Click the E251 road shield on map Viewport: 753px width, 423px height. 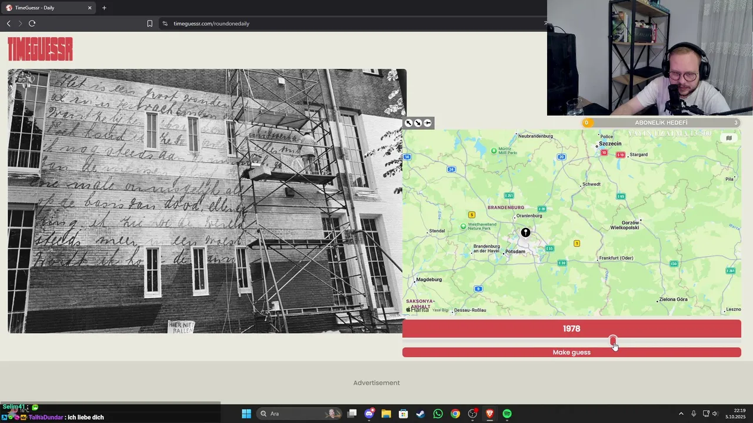[x=509, y=196]
